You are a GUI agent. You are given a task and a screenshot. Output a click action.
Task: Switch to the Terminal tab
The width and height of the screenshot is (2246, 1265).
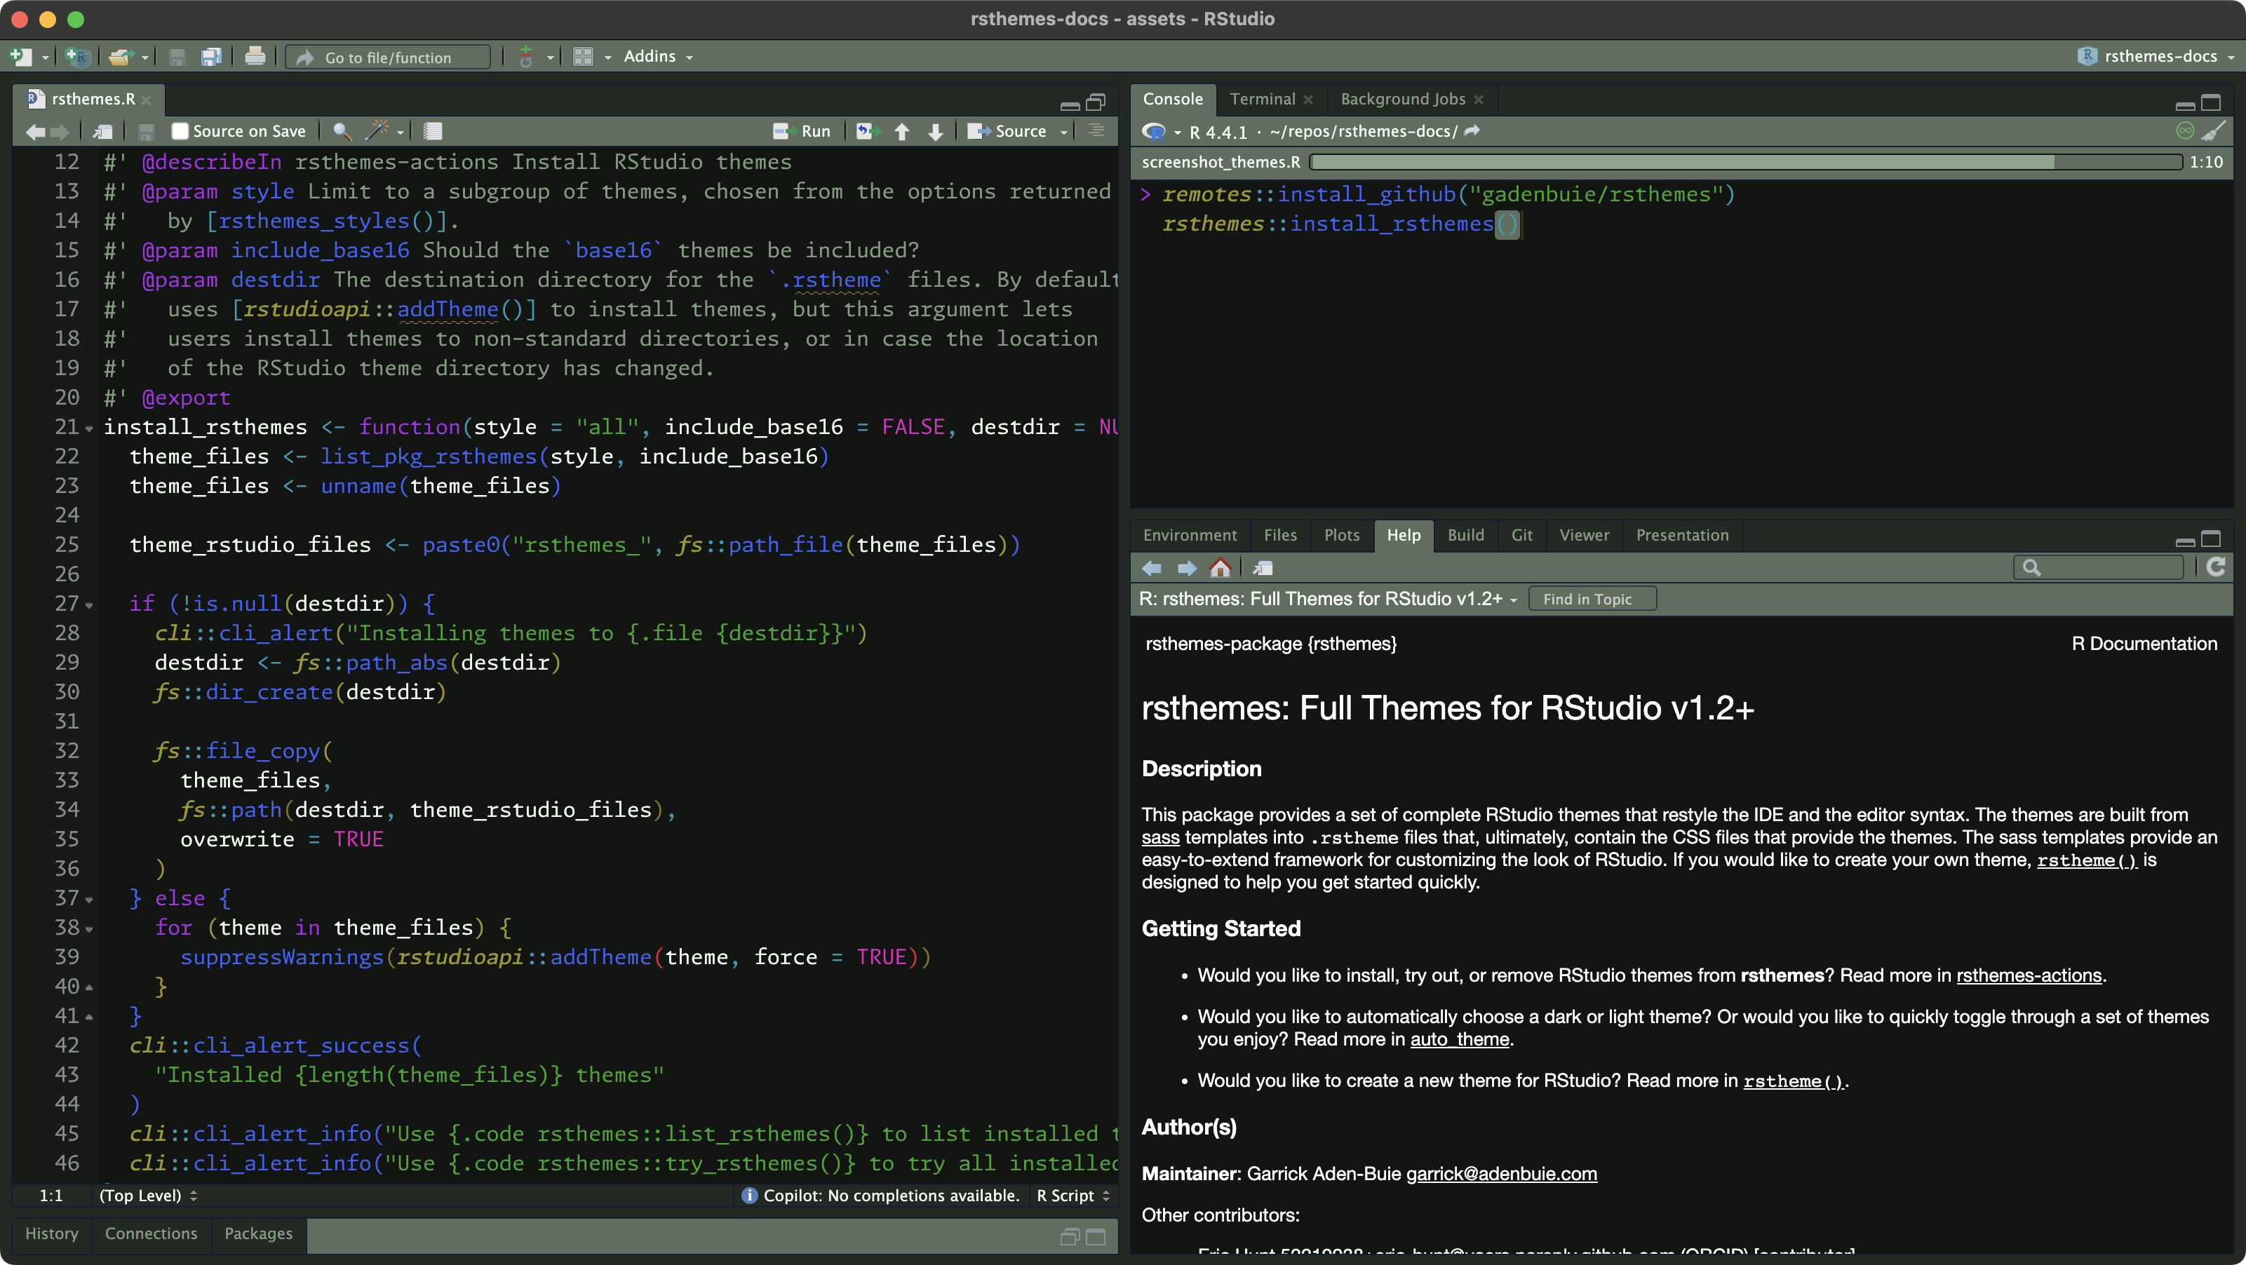(1262, 100)
